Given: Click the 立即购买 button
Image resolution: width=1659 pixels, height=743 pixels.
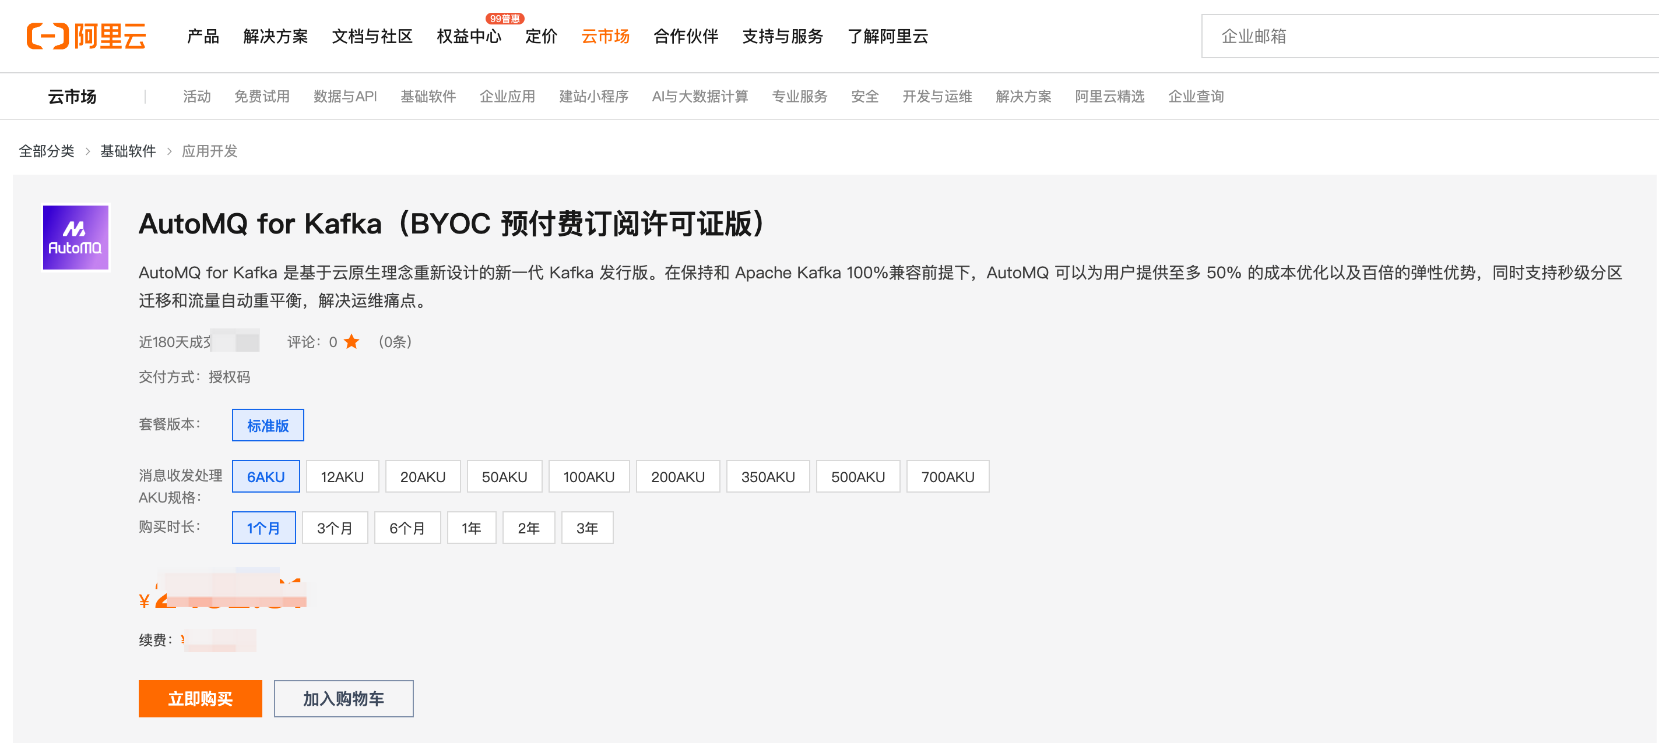Looking at the screenshot, I should coord(199,698).
